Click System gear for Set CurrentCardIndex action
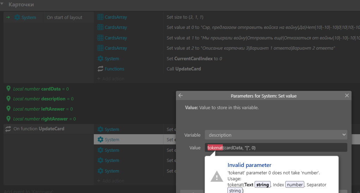Viewport: 360px width, 193px height. click(100, 59)
